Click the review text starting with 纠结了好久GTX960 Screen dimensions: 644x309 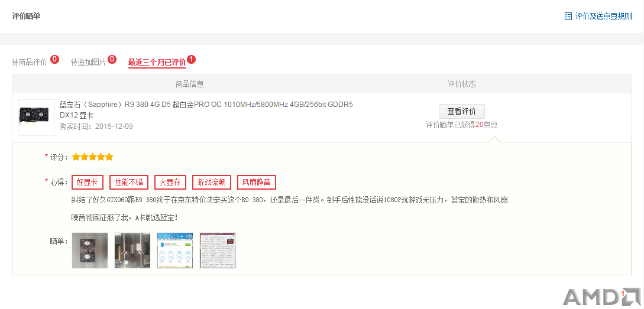tap(290, 200)
